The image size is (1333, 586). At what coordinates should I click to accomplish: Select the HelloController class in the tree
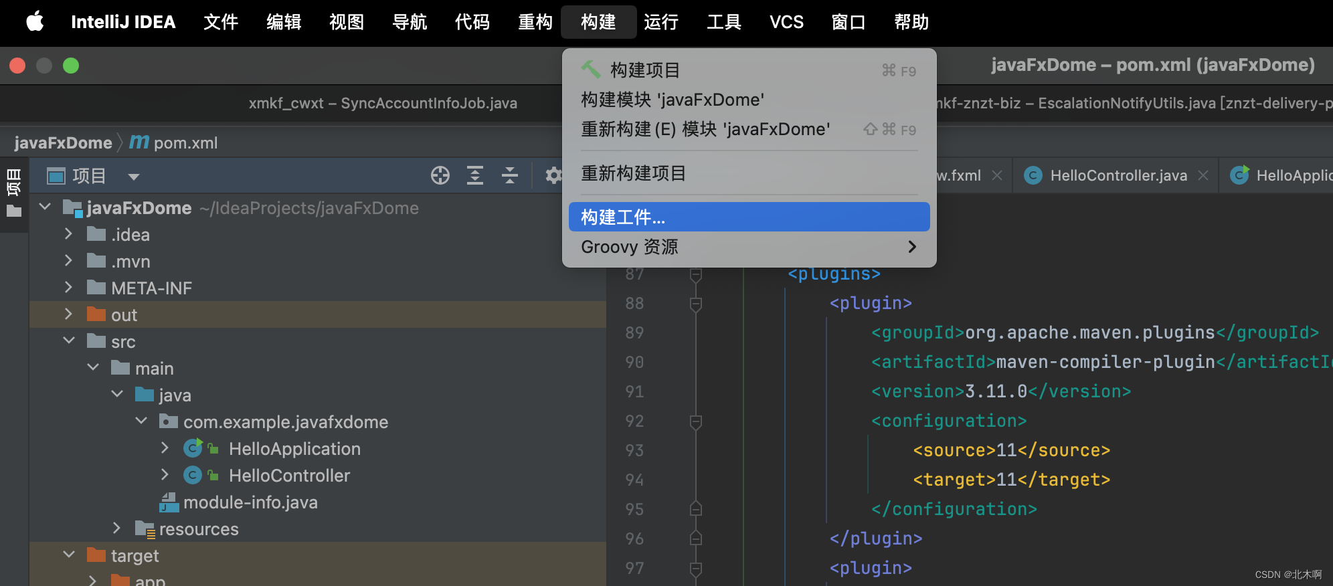289,476
